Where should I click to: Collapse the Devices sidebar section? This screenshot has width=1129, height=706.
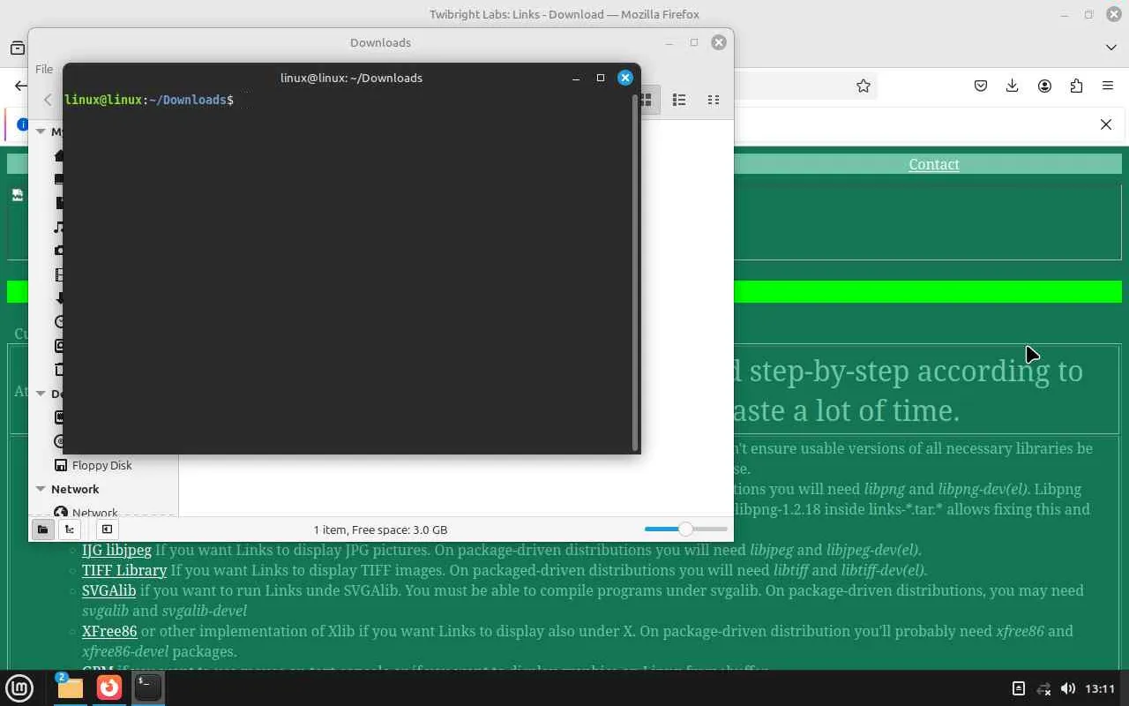point(41,394)
